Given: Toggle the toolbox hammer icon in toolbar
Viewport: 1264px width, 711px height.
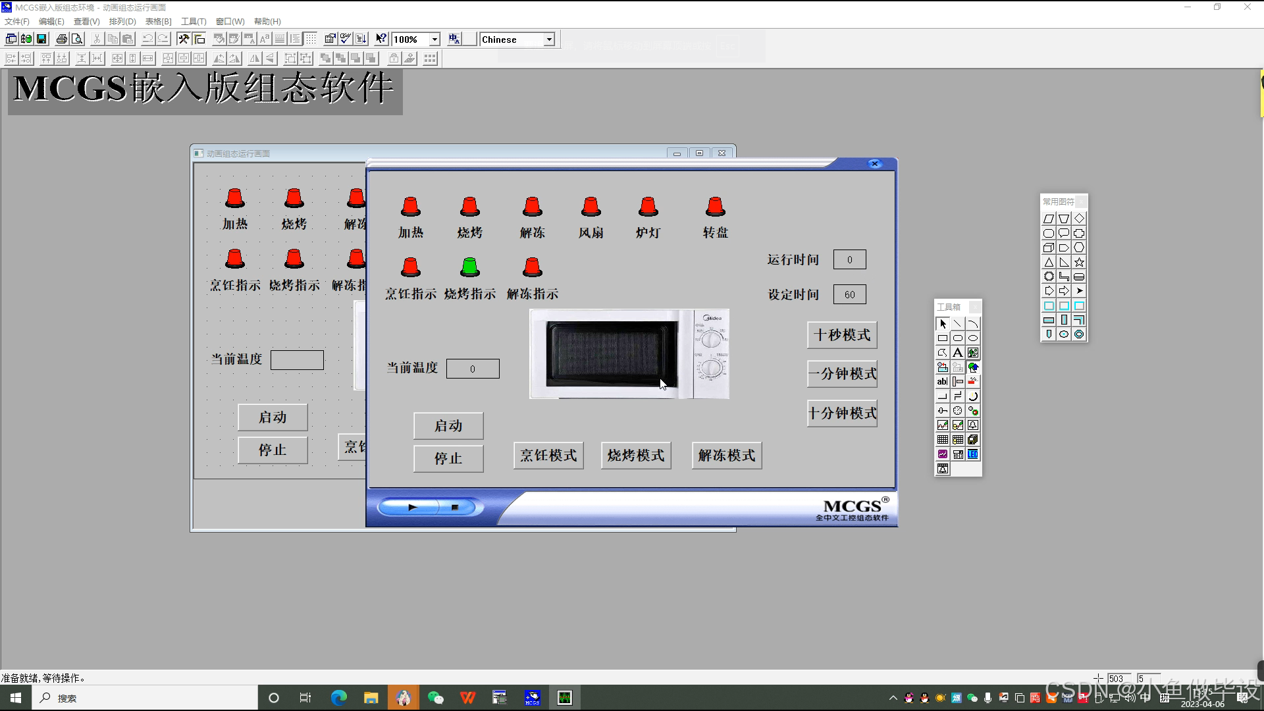Looking at the screenshot, I should (183, 39).
